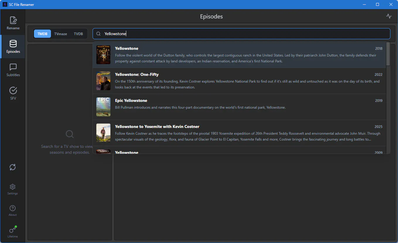Click the scrollbar thumb of the results list
The image size is (398, 243).
388,54
